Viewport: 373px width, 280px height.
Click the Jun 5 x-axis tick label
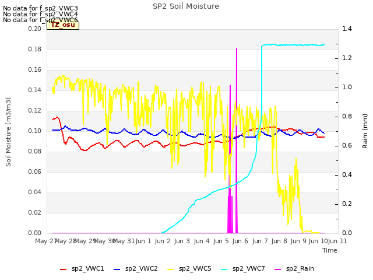coord(221,241)
